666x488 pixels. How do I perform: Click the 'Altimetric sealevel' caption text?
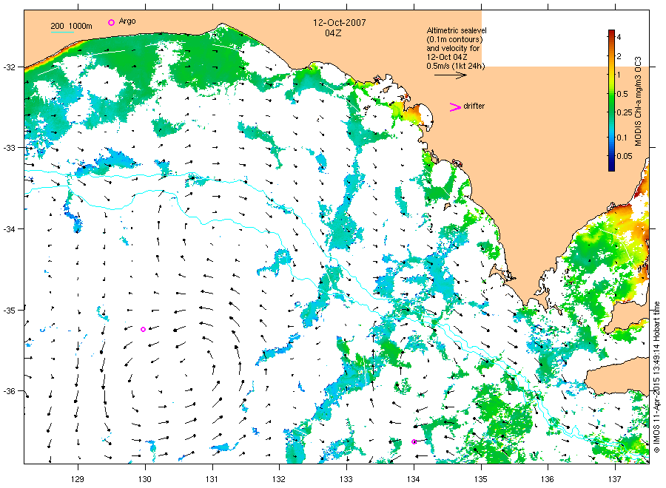click(457, 30)
